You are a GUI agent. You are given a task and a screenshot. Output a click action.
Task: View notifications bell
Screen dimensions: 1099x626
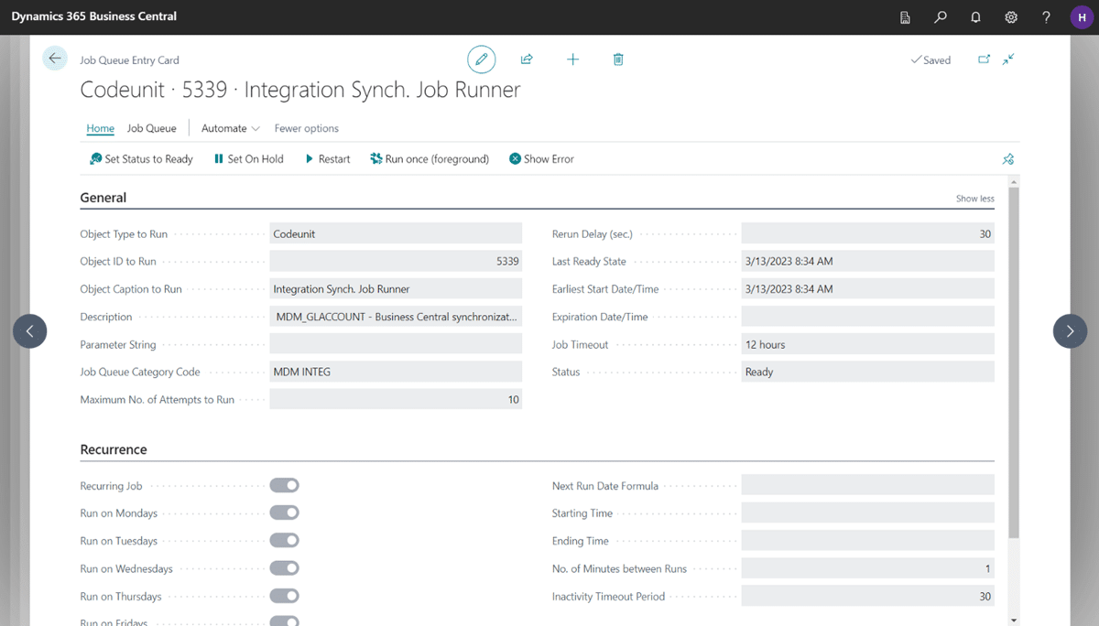[x=975, y=17]
